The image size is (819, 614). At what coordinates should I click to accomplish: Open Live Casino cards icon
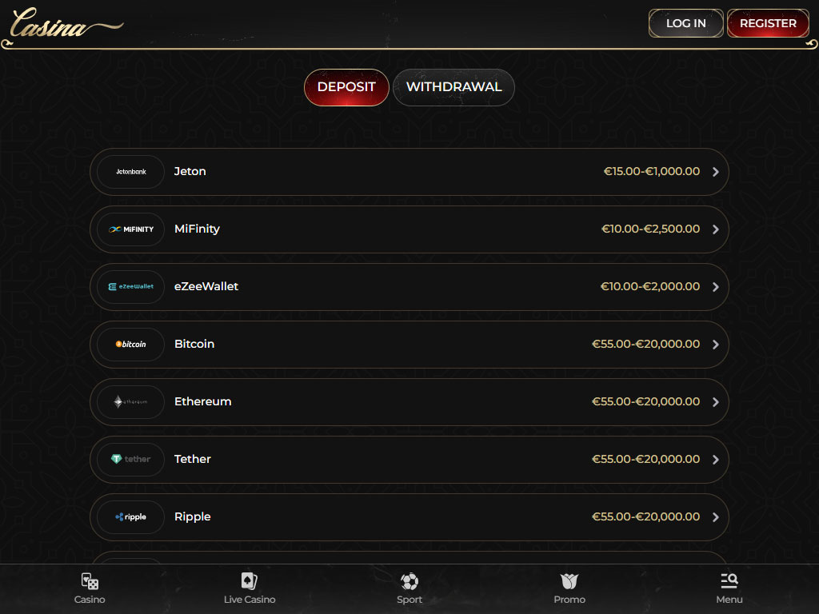pos(250,581)
